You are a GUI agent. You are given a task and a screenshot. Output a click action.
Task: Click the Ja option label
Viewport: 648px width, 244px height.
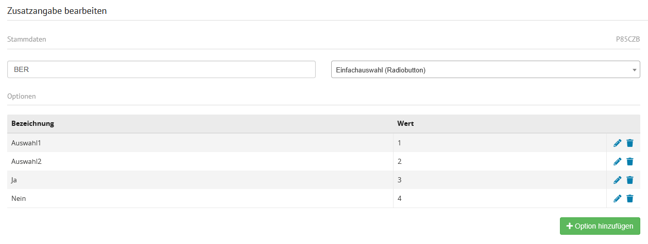(x=15, y=180)
